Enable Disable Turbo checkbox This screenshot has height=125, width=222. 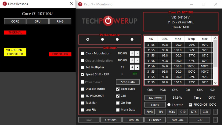82,89
